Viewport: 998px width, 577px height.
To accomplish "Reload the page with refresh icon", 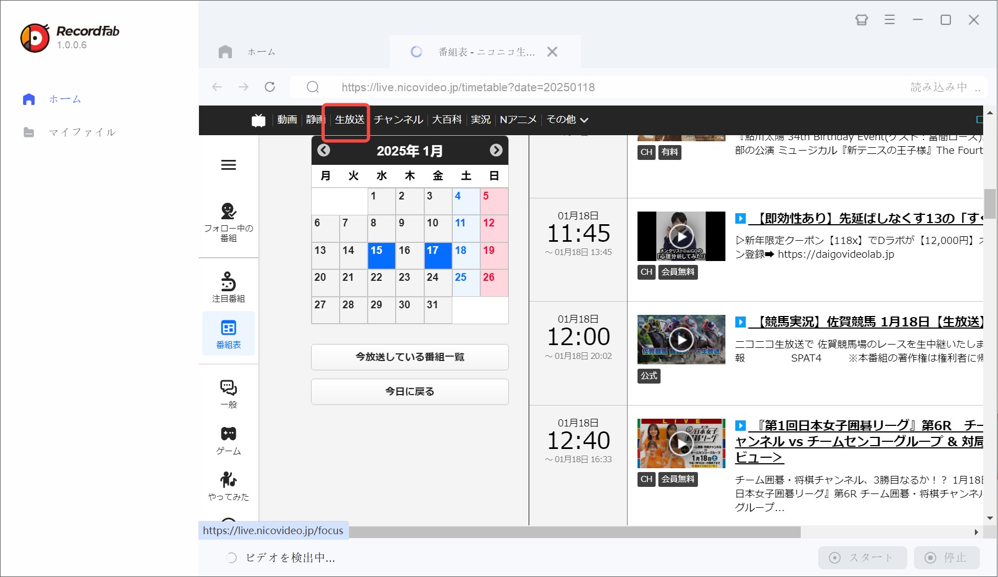I will tap(270, 87).
